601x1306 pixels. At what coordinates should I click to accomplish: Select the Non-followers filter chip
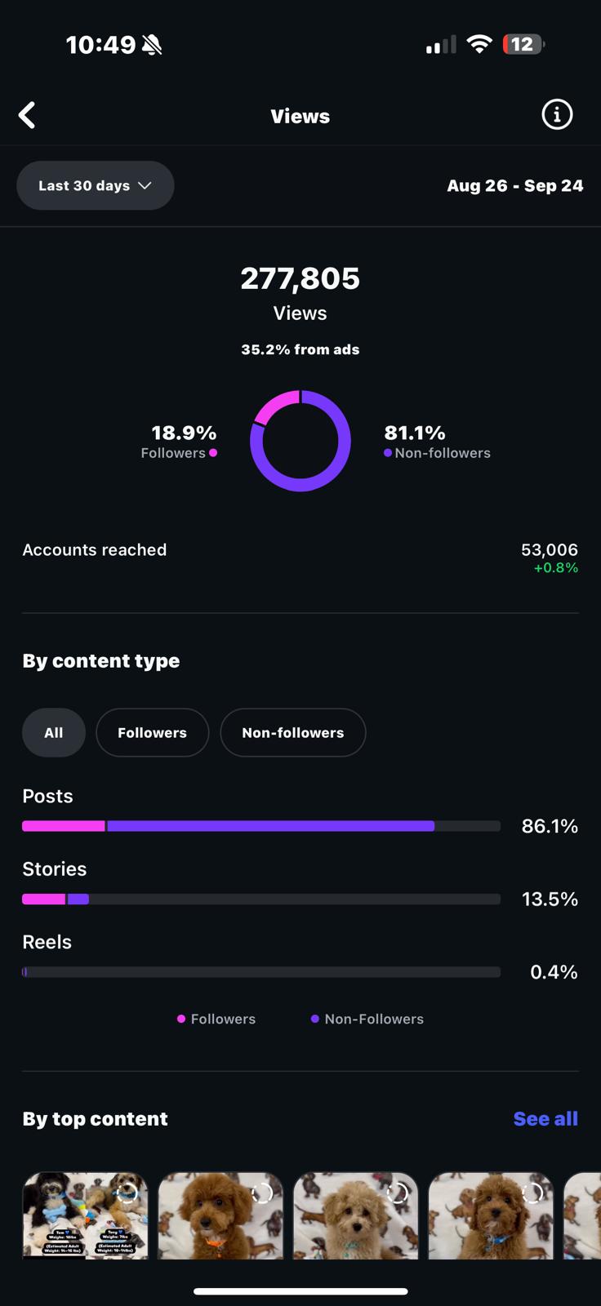[x=293, y=732]
